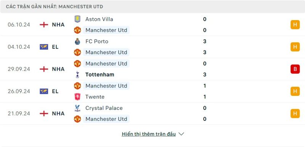Open the FC Porto team name link
This screenshot has width=305, height=147.
pos(97,41)
